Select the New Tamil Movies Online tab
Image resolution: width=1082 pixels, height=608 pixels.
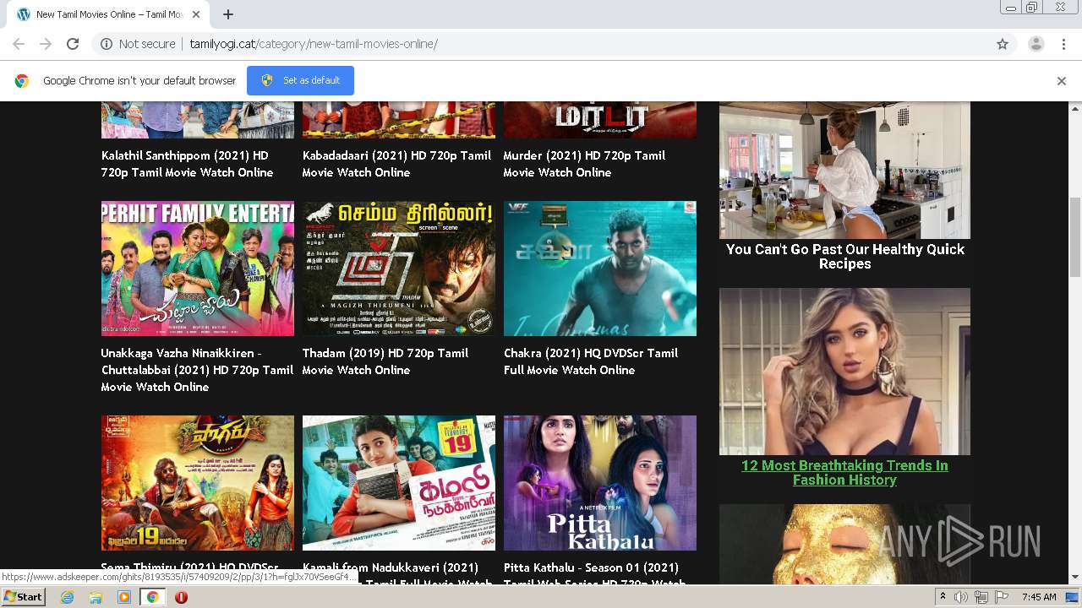(108, 14)
